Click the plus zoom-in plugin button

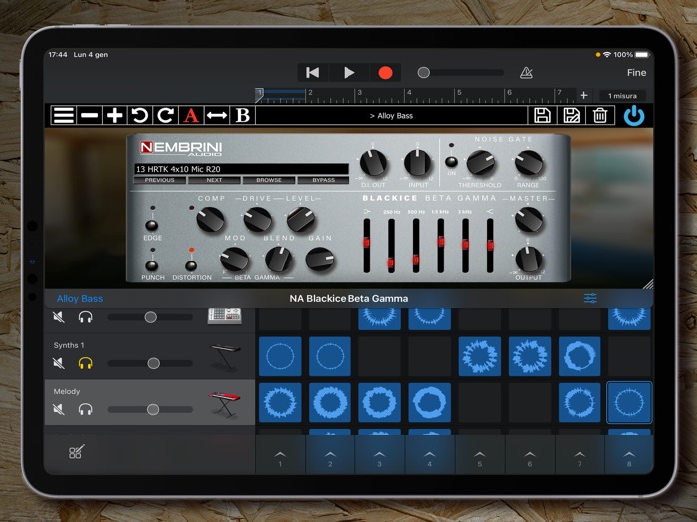pyautogui.click(x=115, y=116)
